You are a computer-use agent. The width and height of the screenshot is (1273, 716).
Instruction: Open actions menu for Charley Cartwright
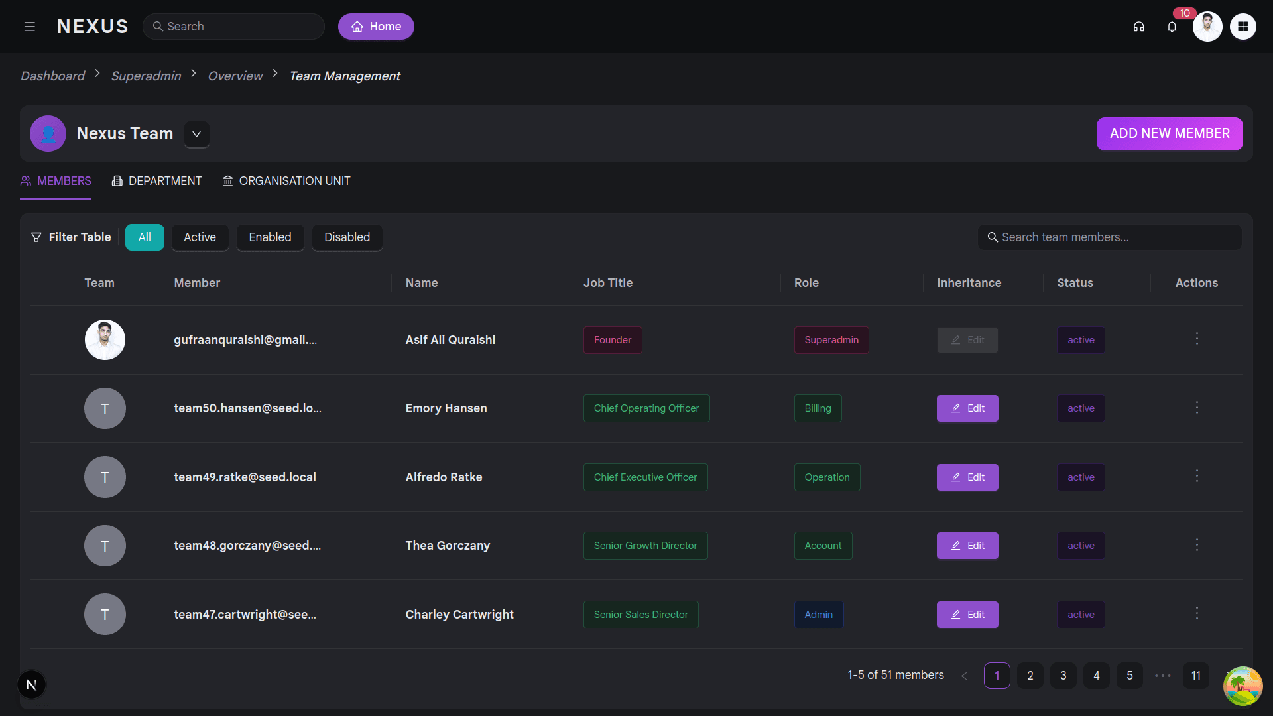pos(1197,613)
